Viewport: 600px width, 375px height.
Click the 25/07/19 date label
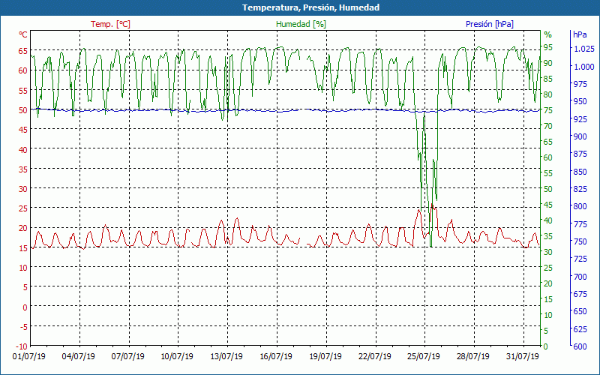point(424,357)
